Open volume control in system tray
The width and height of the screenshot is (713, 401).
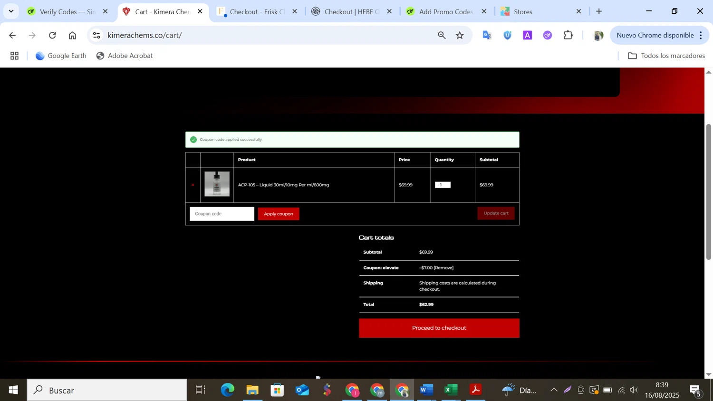(634, 390)
